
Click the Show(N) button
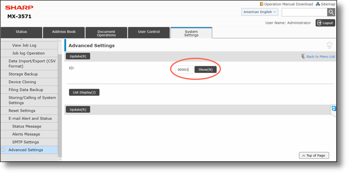point(205,69)
